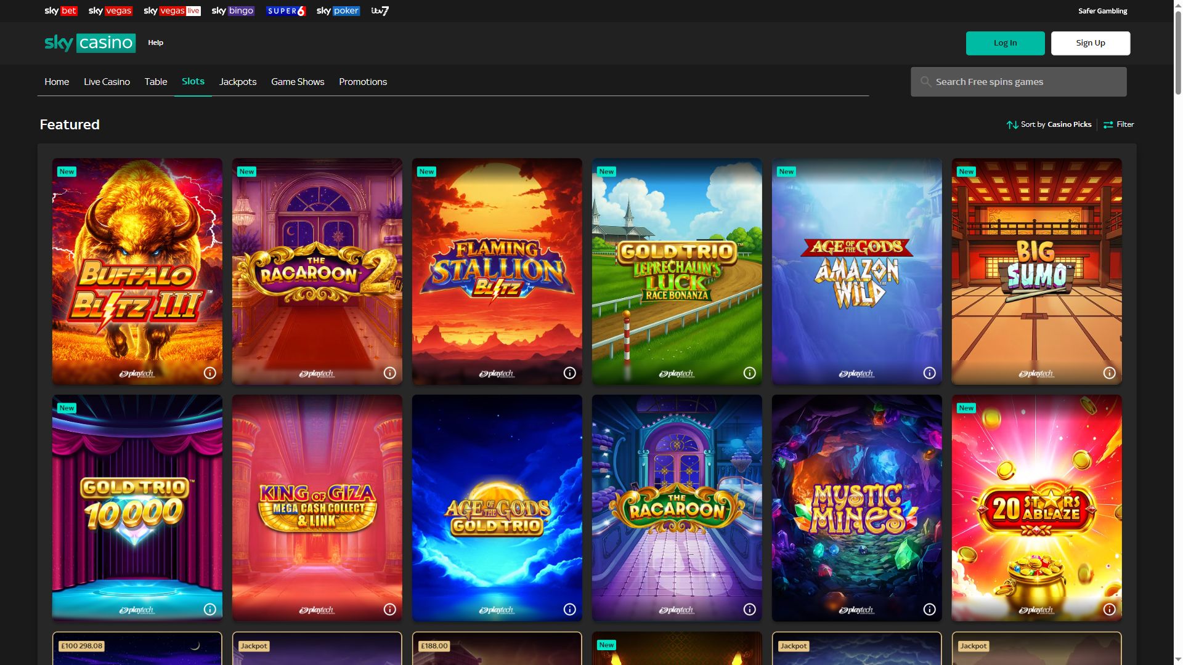This screenshot has height=665, width=1183.
Task: Show info for Gold Trio Leprechaun's Luck
Action: coord(749,373)
